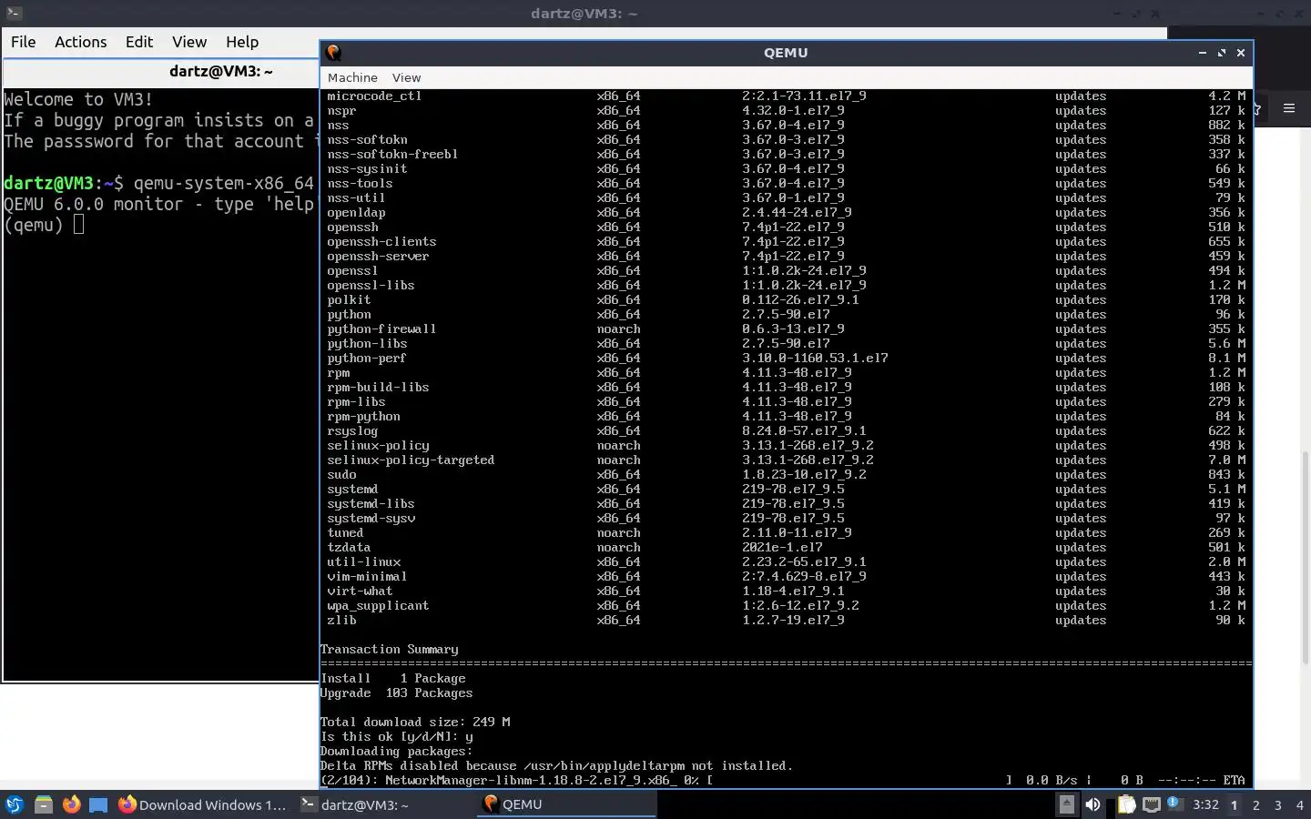The height and width of the screenshot is (819, 1311).
Task: Click the terminal icon in top title bar
Action: coord(13,14)
